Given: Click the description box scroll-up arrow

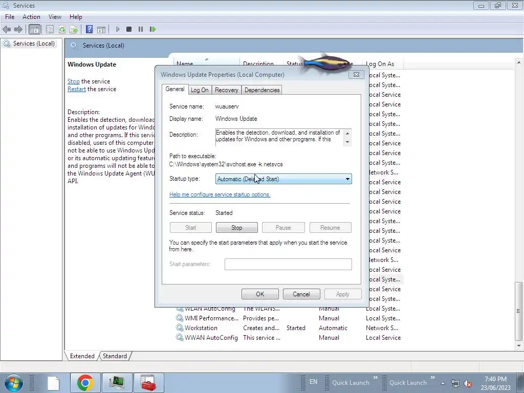Looking at the screenshot, I should click(347, 133).
